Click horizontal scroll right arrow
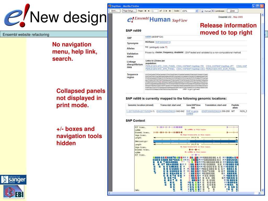Screen dimensions: 268x201 [259, 193]
